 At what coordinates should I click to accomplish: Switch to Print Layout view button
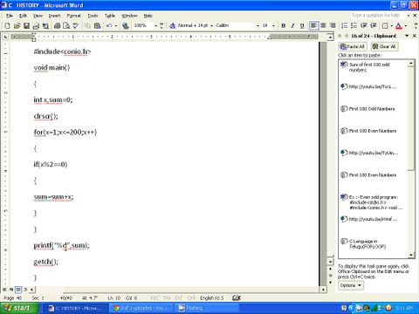[18, 290]
